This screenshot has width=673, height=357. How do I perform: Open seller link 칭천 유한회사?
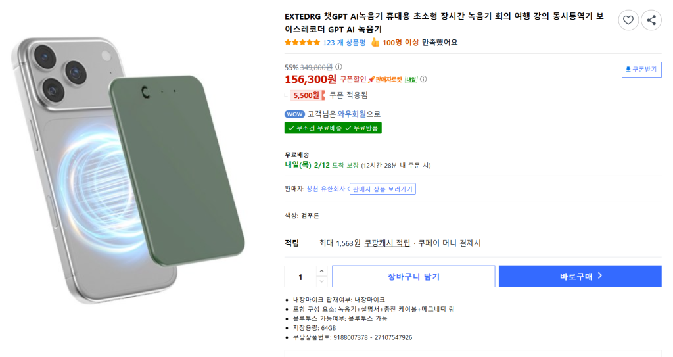(325, 189)
